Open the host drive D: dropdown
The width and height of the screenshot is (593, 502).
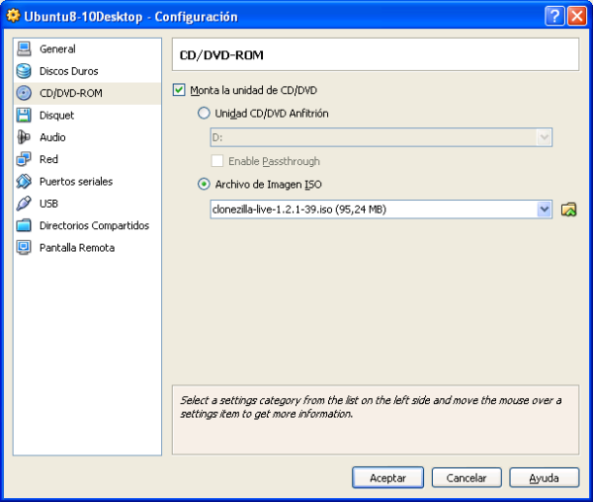click(544, 137)
